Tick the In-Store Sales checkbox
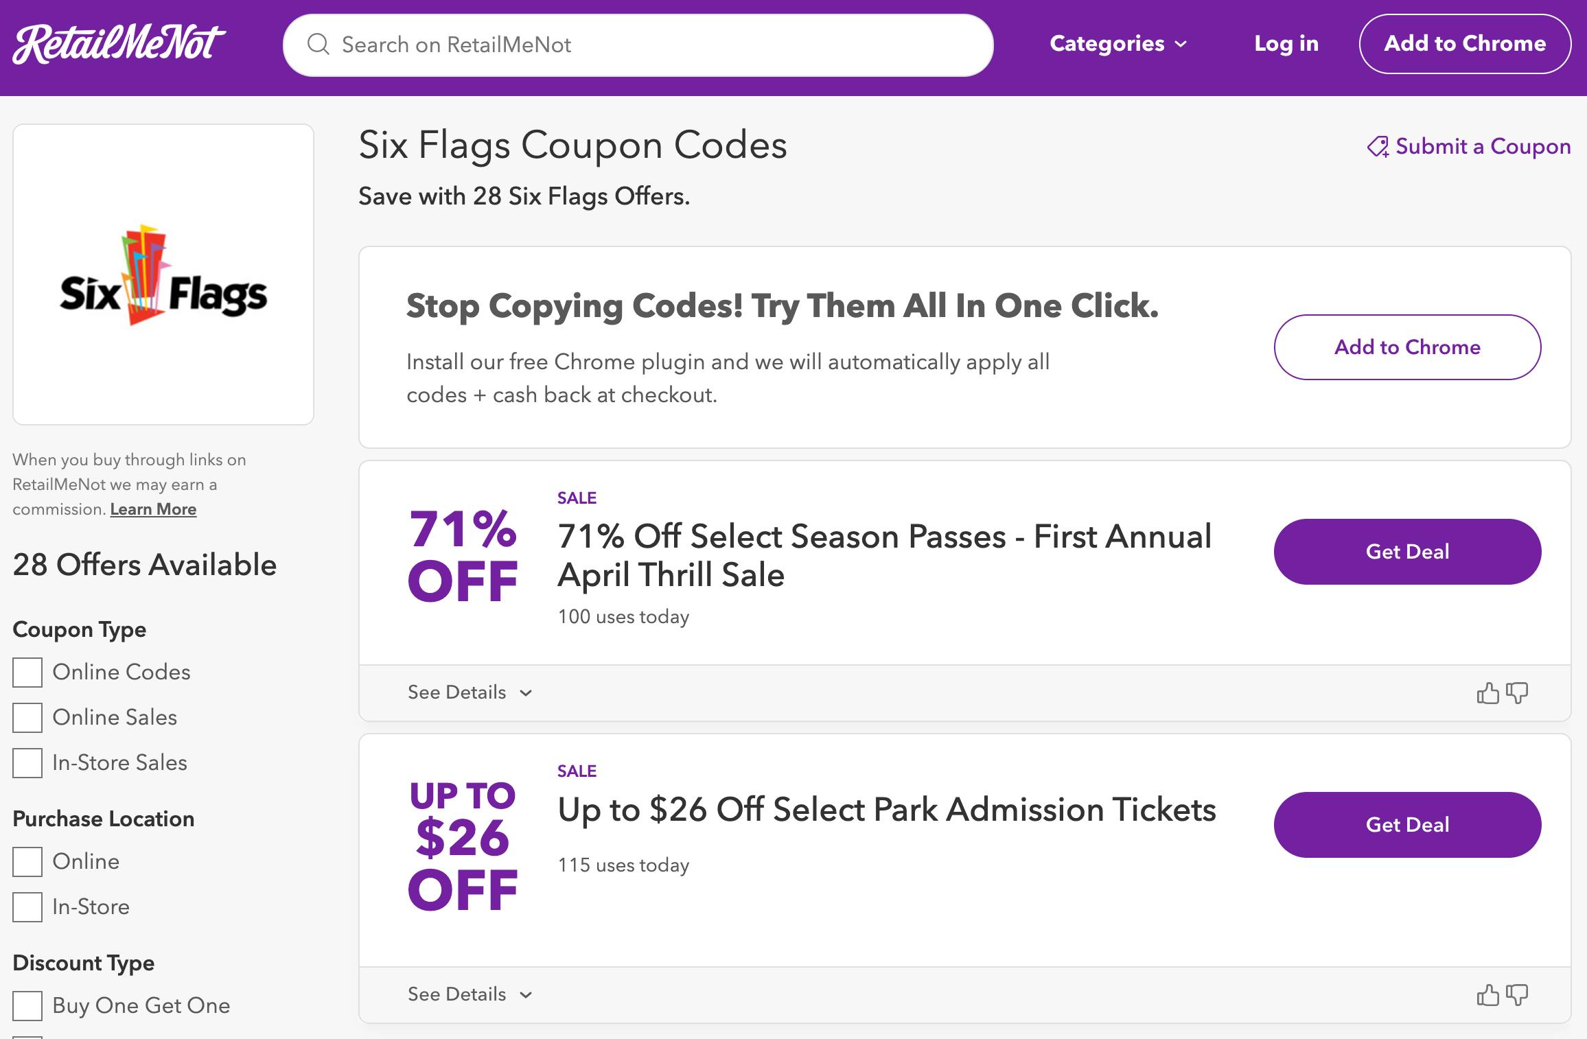The height and width of the screenshot is (1039, 1587). click(27, 763)
